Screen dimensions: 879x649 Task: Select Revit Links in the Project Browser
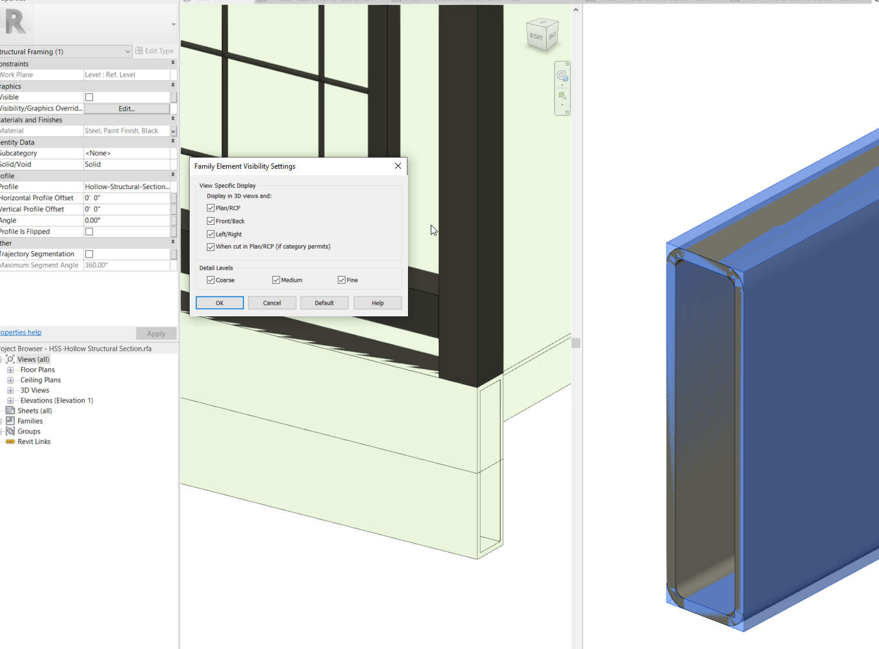[34, 441]
